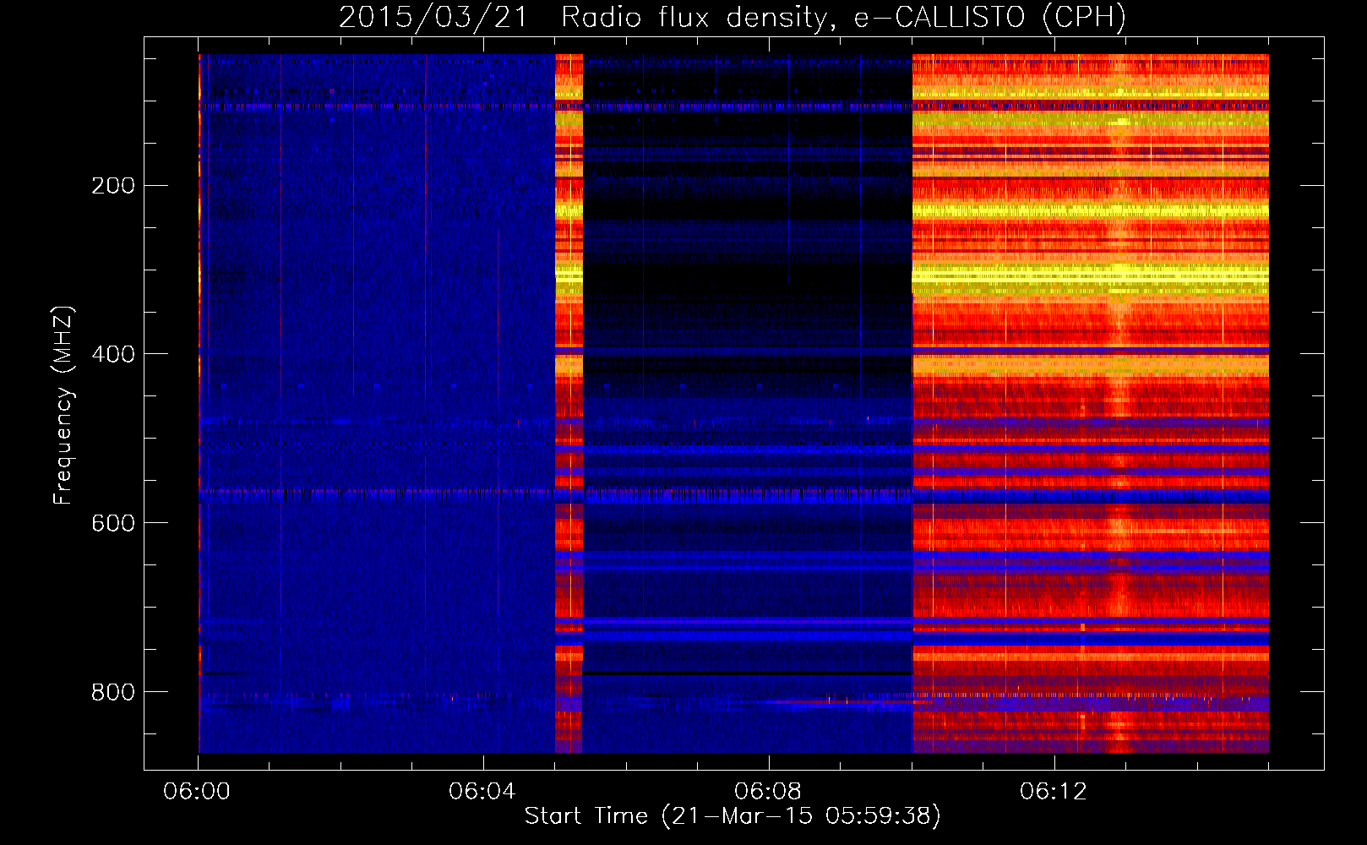
Task: Click the '400' frequency tick label
Action: pos(113,354)
